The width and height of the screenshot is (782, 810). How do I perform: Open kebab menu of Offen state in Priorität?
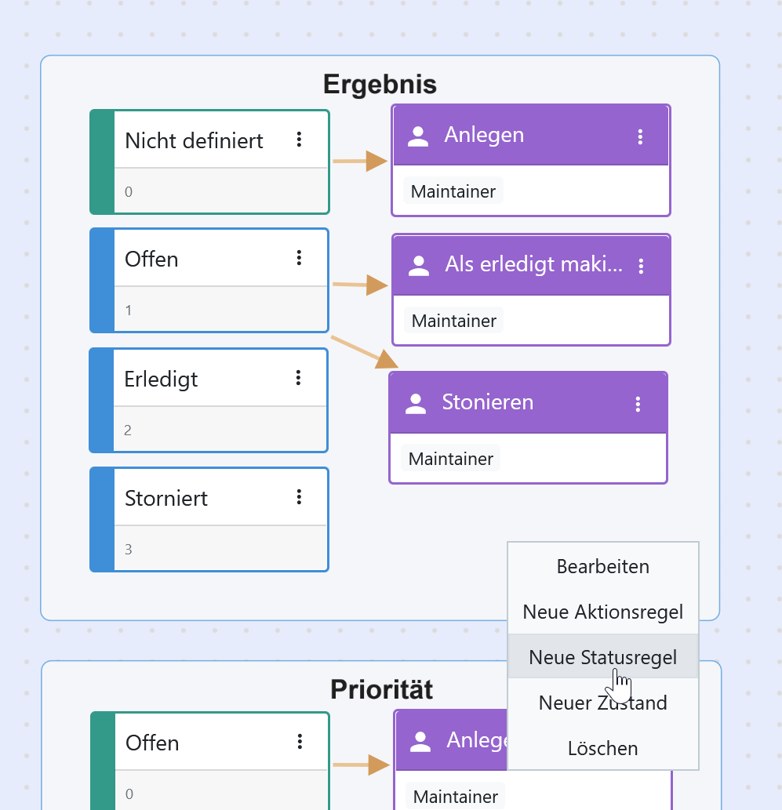pyautogui.click(x=300, y=741)
